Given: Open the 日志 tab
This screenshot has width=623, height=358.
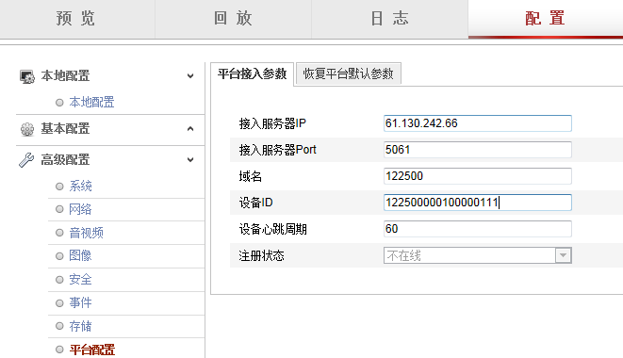Looking at the screenshot, I should pyautogui.click(x=390, y=19).
